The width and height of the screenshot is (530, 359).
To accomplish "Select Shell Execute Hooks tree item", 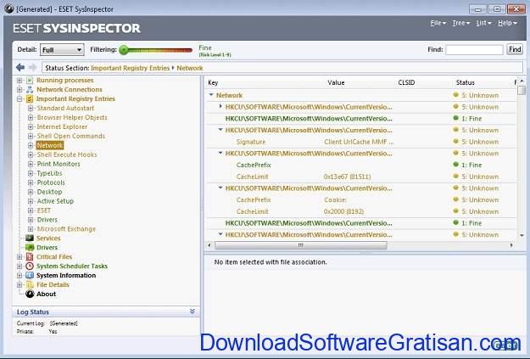I will (x=67, y=154).
